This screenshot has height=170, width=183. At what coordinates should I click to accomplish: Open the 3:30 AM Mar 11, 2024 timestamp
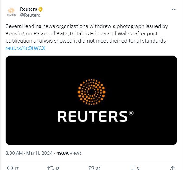click(x=29, y=153)
